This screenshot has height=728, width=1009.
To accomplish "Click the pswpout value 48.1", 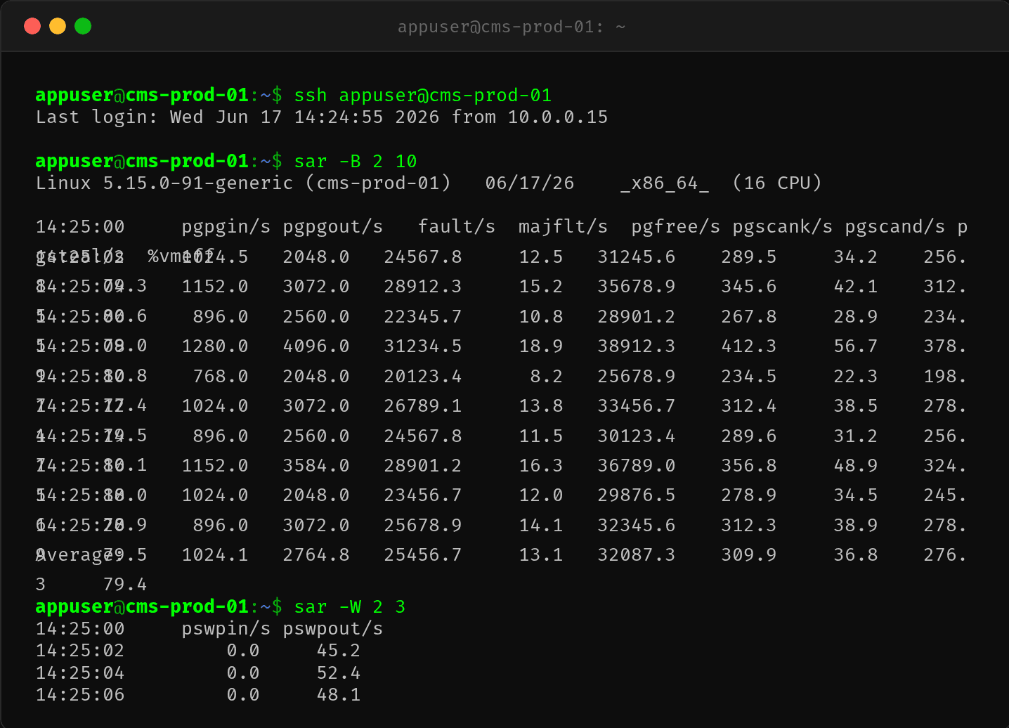I will click(x=339, y=694).
